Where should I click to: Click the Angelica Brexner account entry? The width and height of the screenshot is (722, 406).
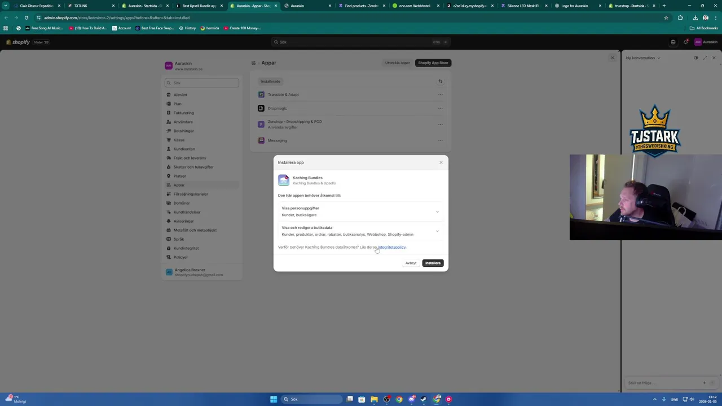point(202,272)
